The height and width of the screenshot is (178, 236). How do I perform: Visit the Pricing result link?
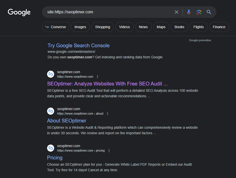tap(55, 158)
